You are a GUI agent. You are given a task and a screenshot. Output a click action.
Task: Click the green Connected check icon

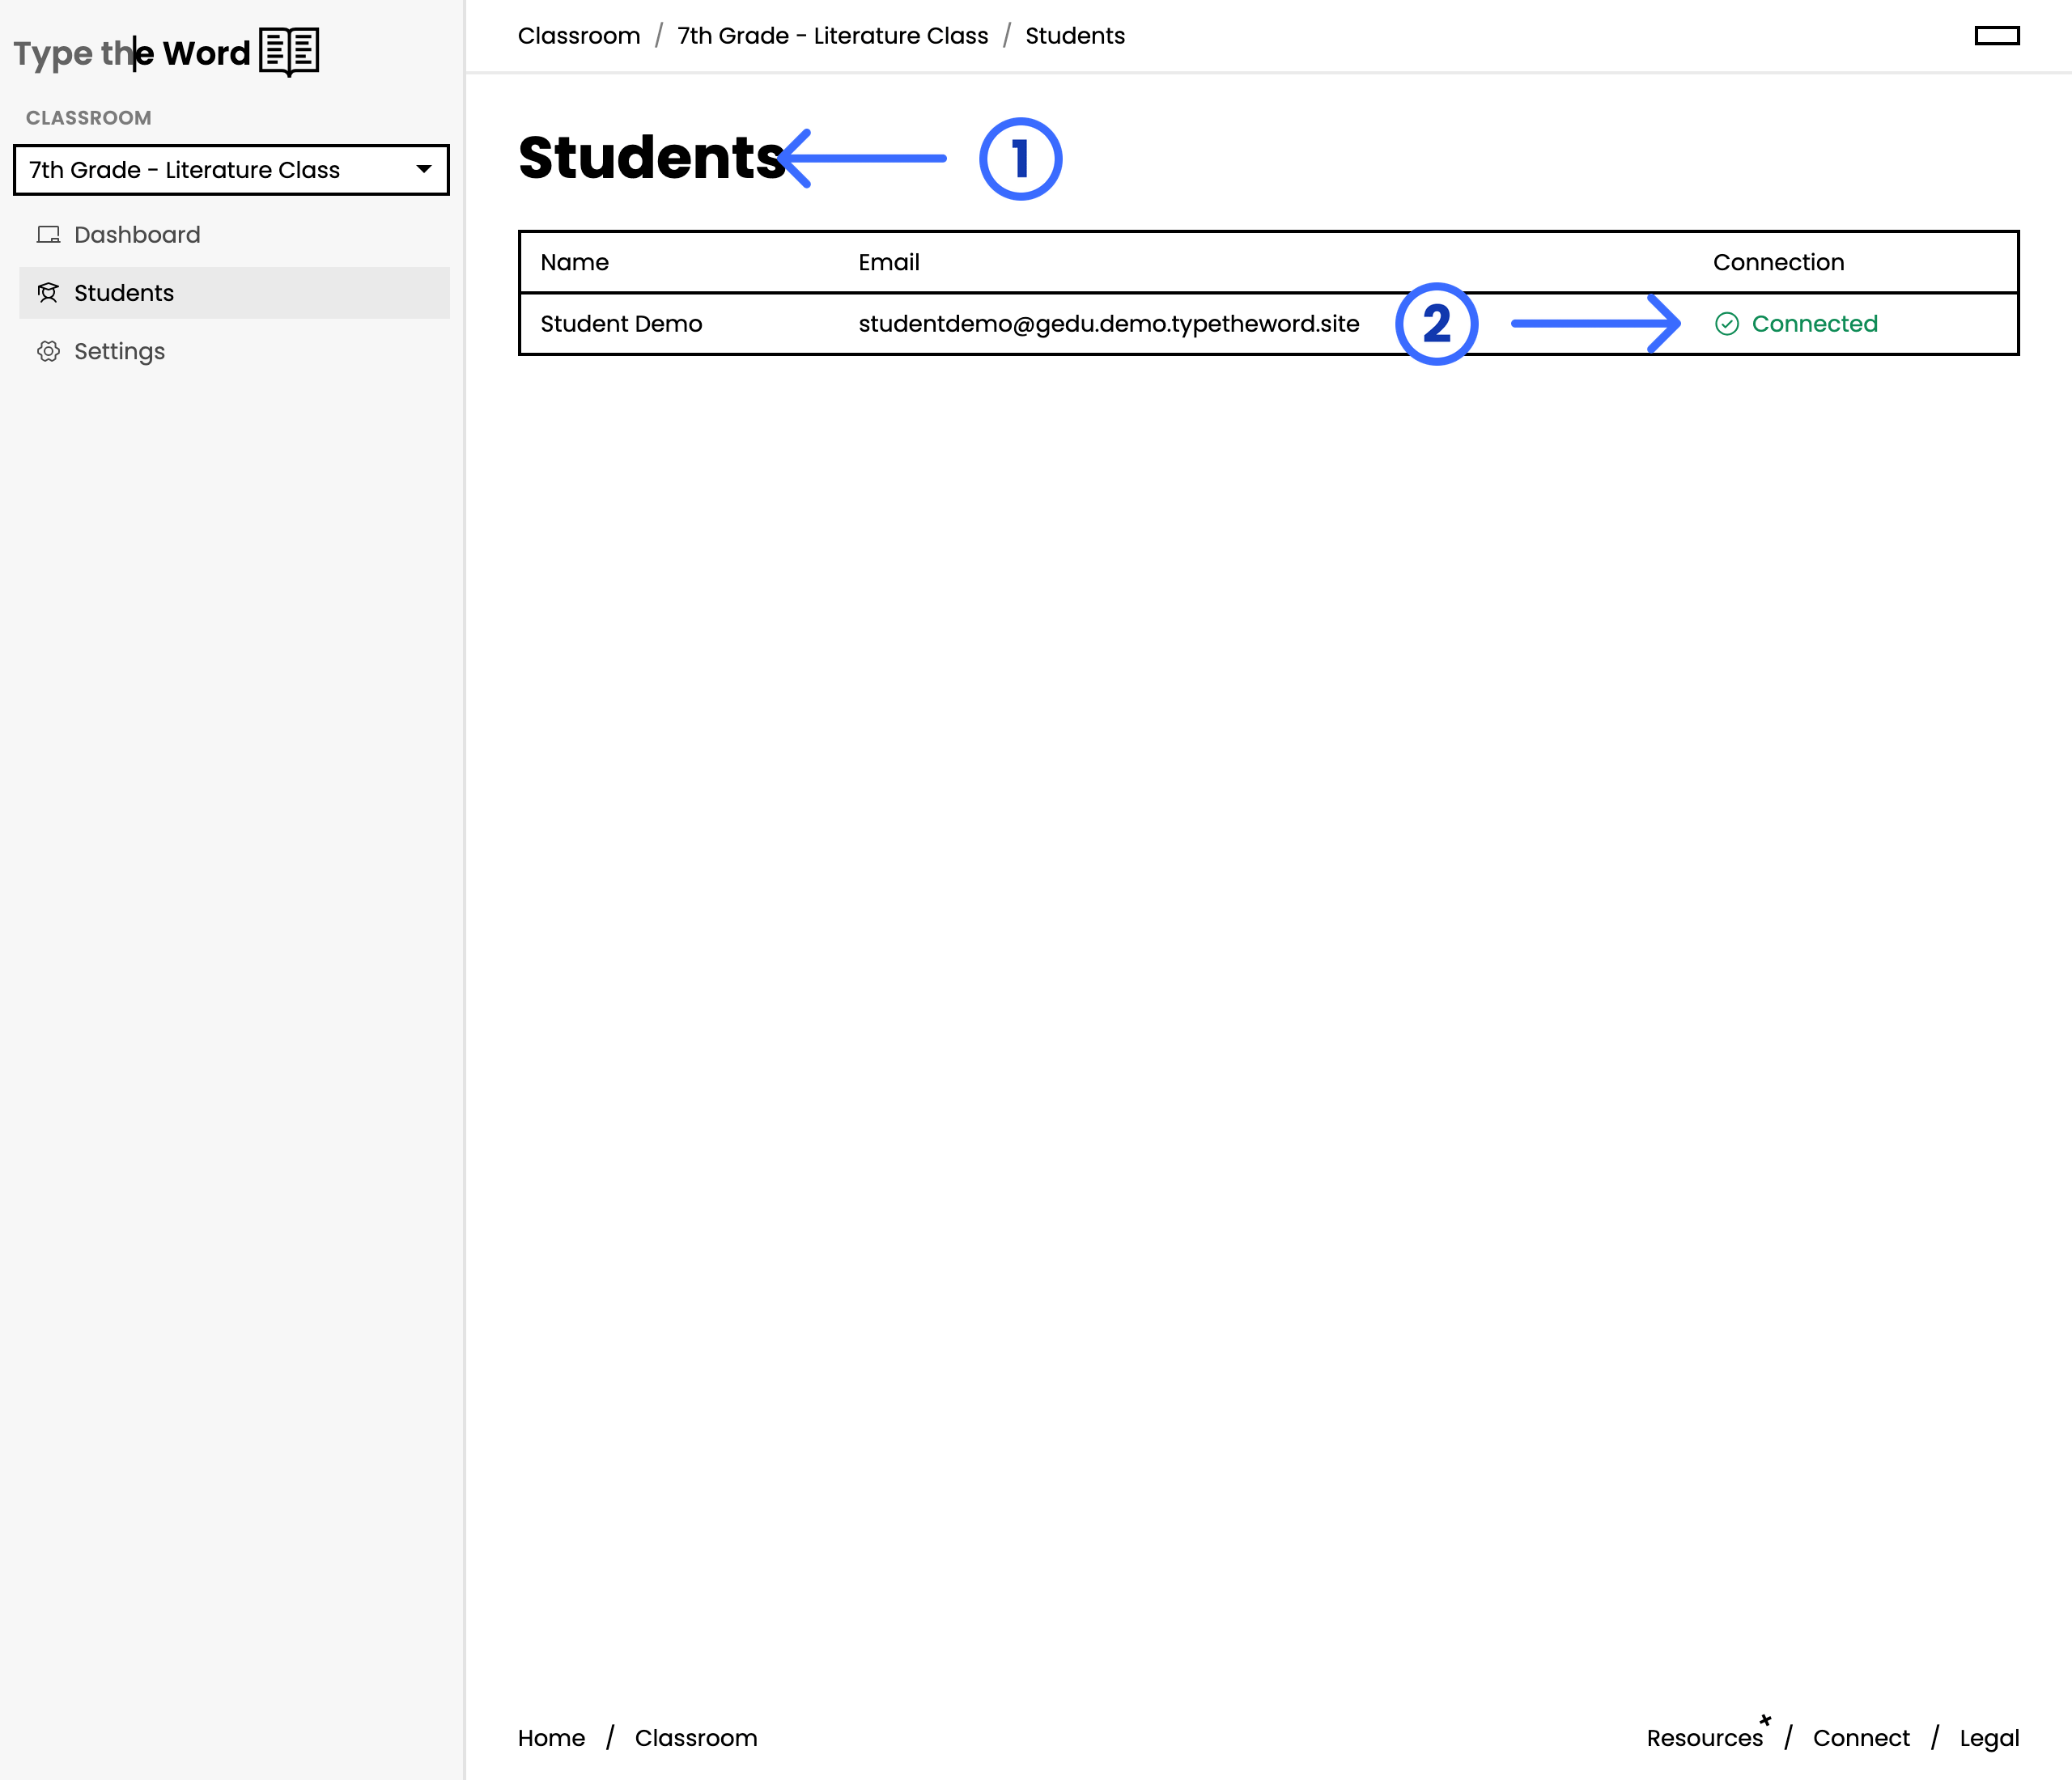pyautogui.click(x=1727, y=324)
